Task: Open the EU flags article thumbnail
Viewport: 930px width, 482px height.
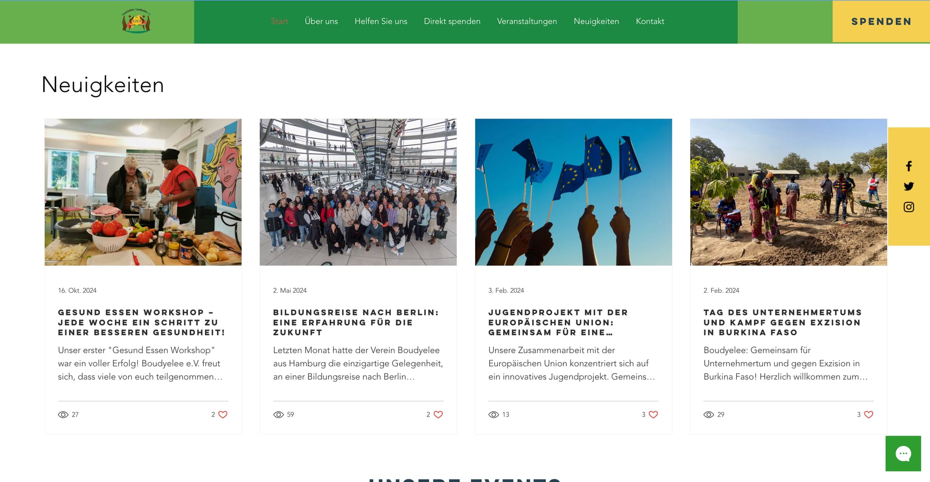Action: tap(573, 192)
